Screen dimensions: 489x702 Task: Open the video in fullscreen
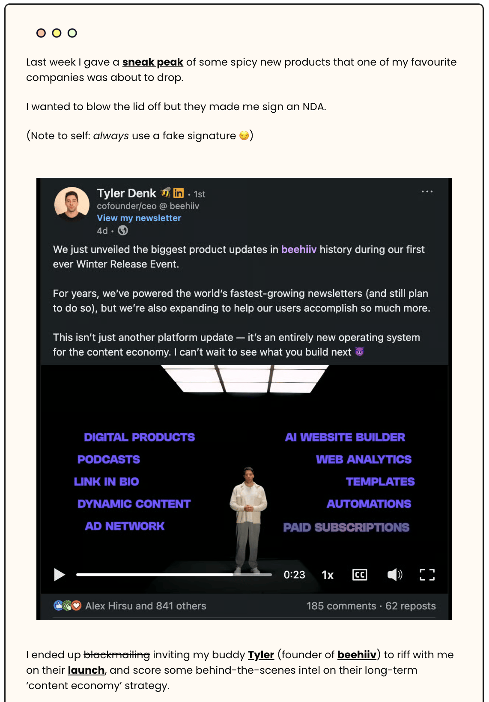(x=427, y=575)
